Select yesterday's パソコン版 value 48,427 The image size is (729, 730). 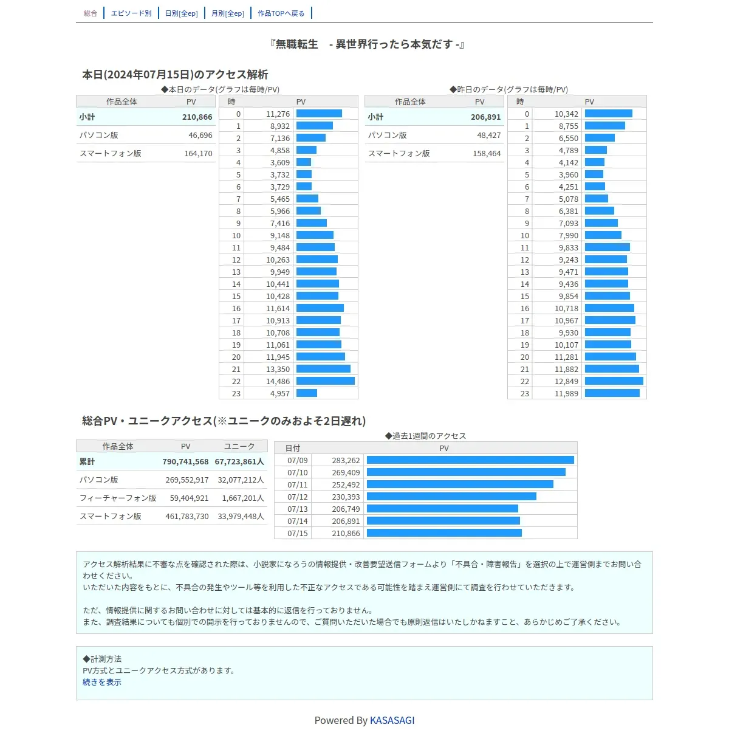click(x=489, y=136)
